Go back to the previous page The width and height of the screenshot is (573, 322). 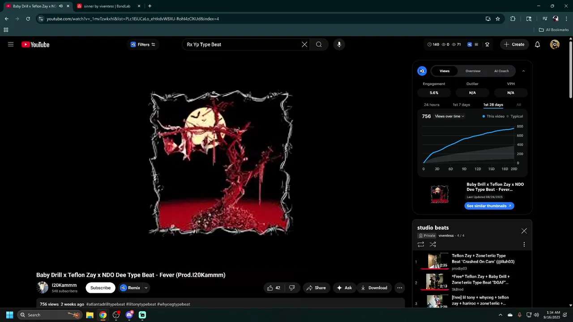pyautogui.click(x=7, y=19)
